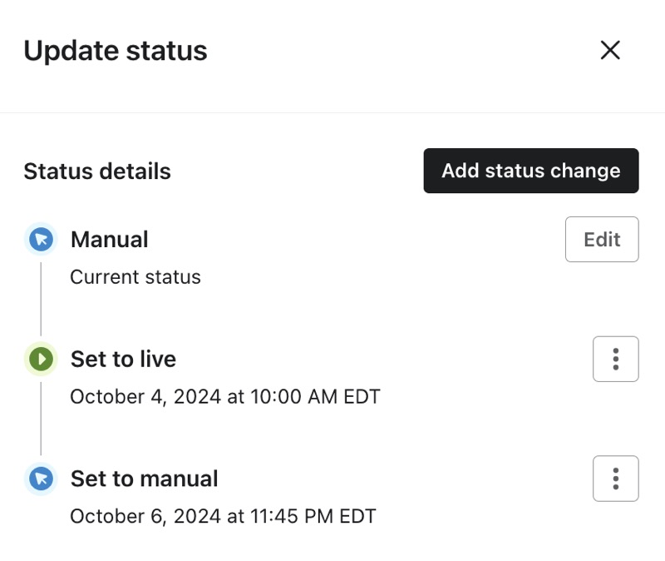Close the Update status panel
This screenshot has width=665, height=561.
point(610,51)
